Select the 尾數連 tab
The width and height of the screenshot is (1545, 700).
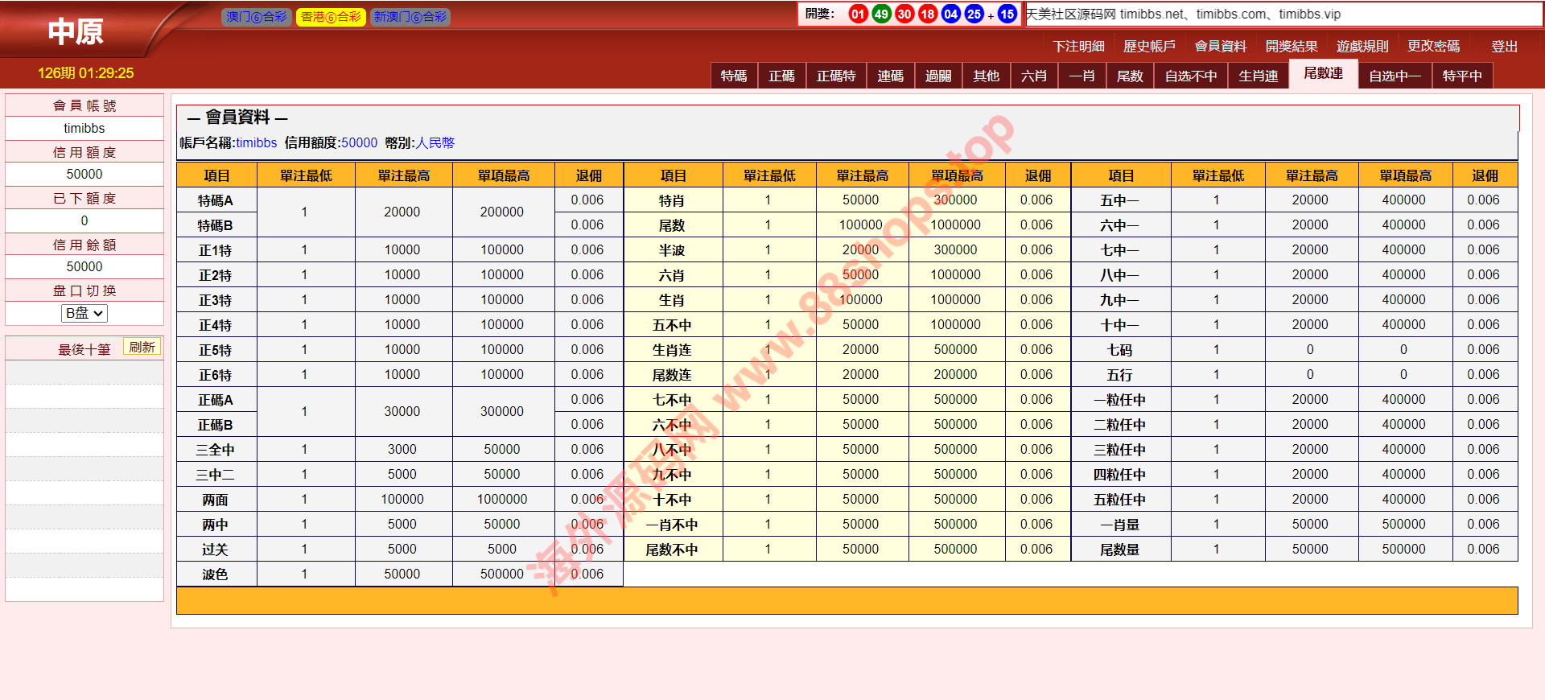click(1323, 73)
